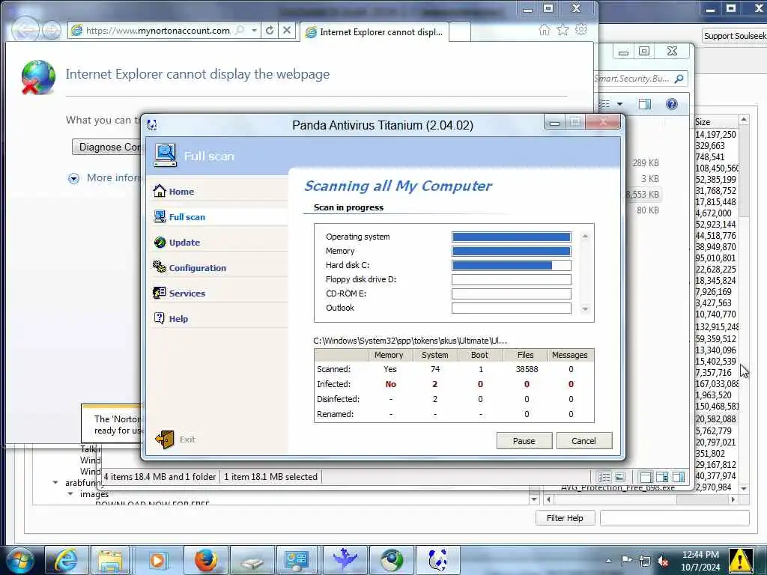Click the Update globe icon
Viewport: 767px width, 575px height.
coord(160,242)
